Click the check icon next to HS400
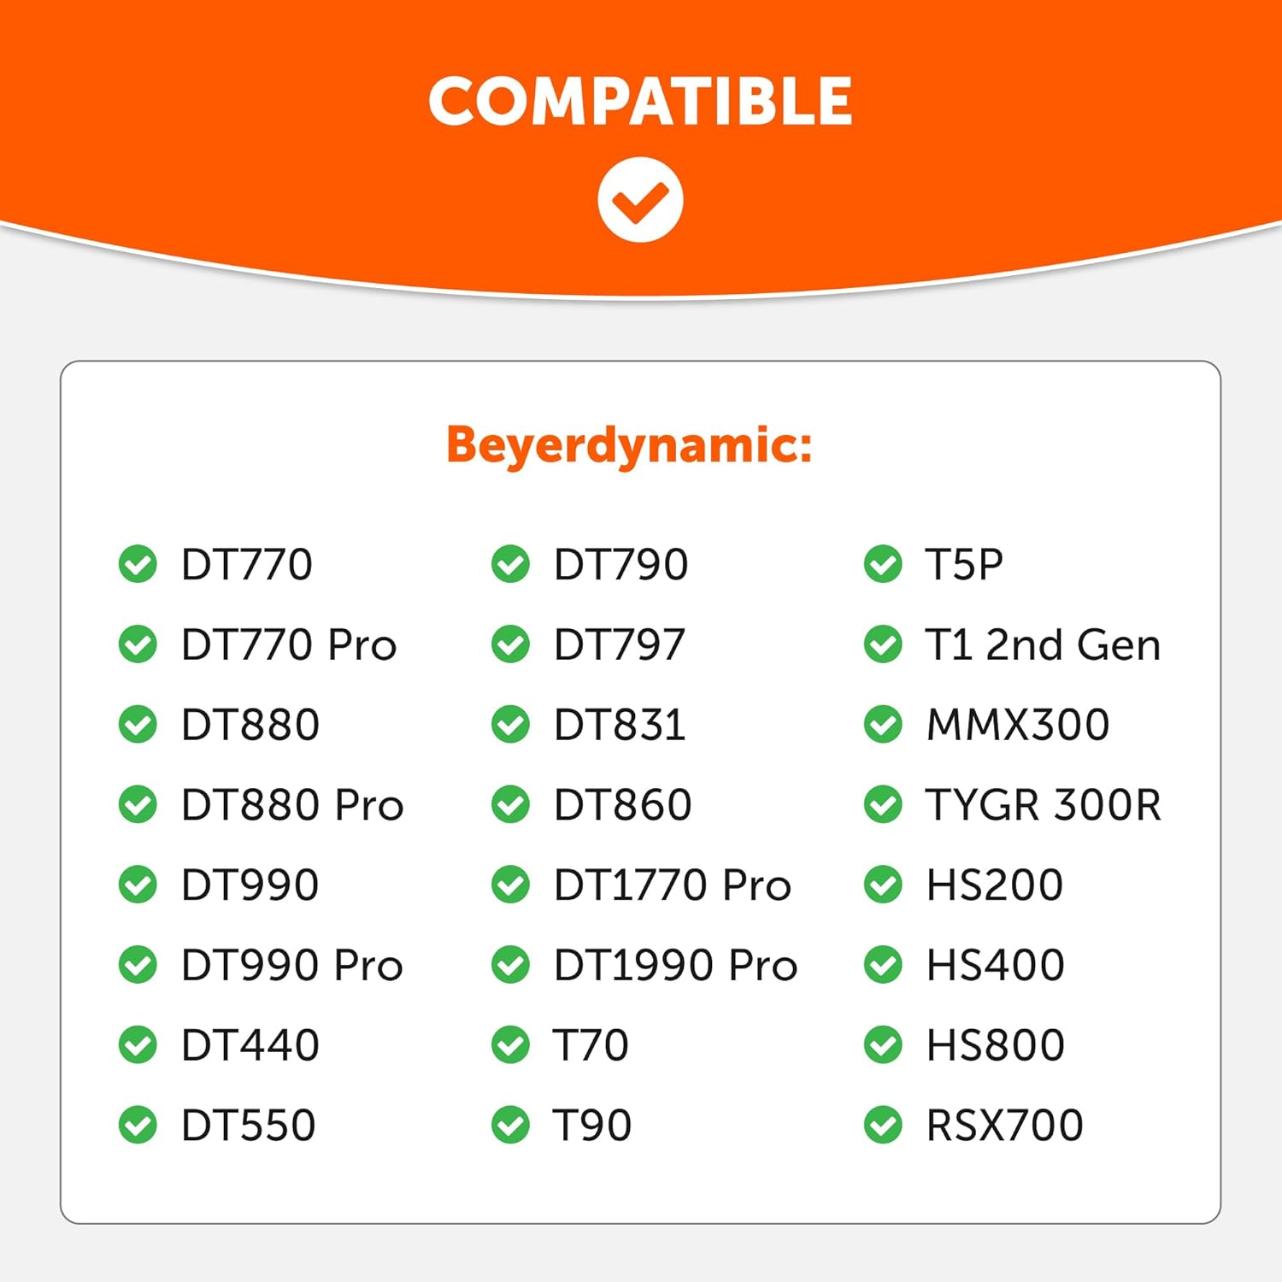 click(x=883, y=965)
